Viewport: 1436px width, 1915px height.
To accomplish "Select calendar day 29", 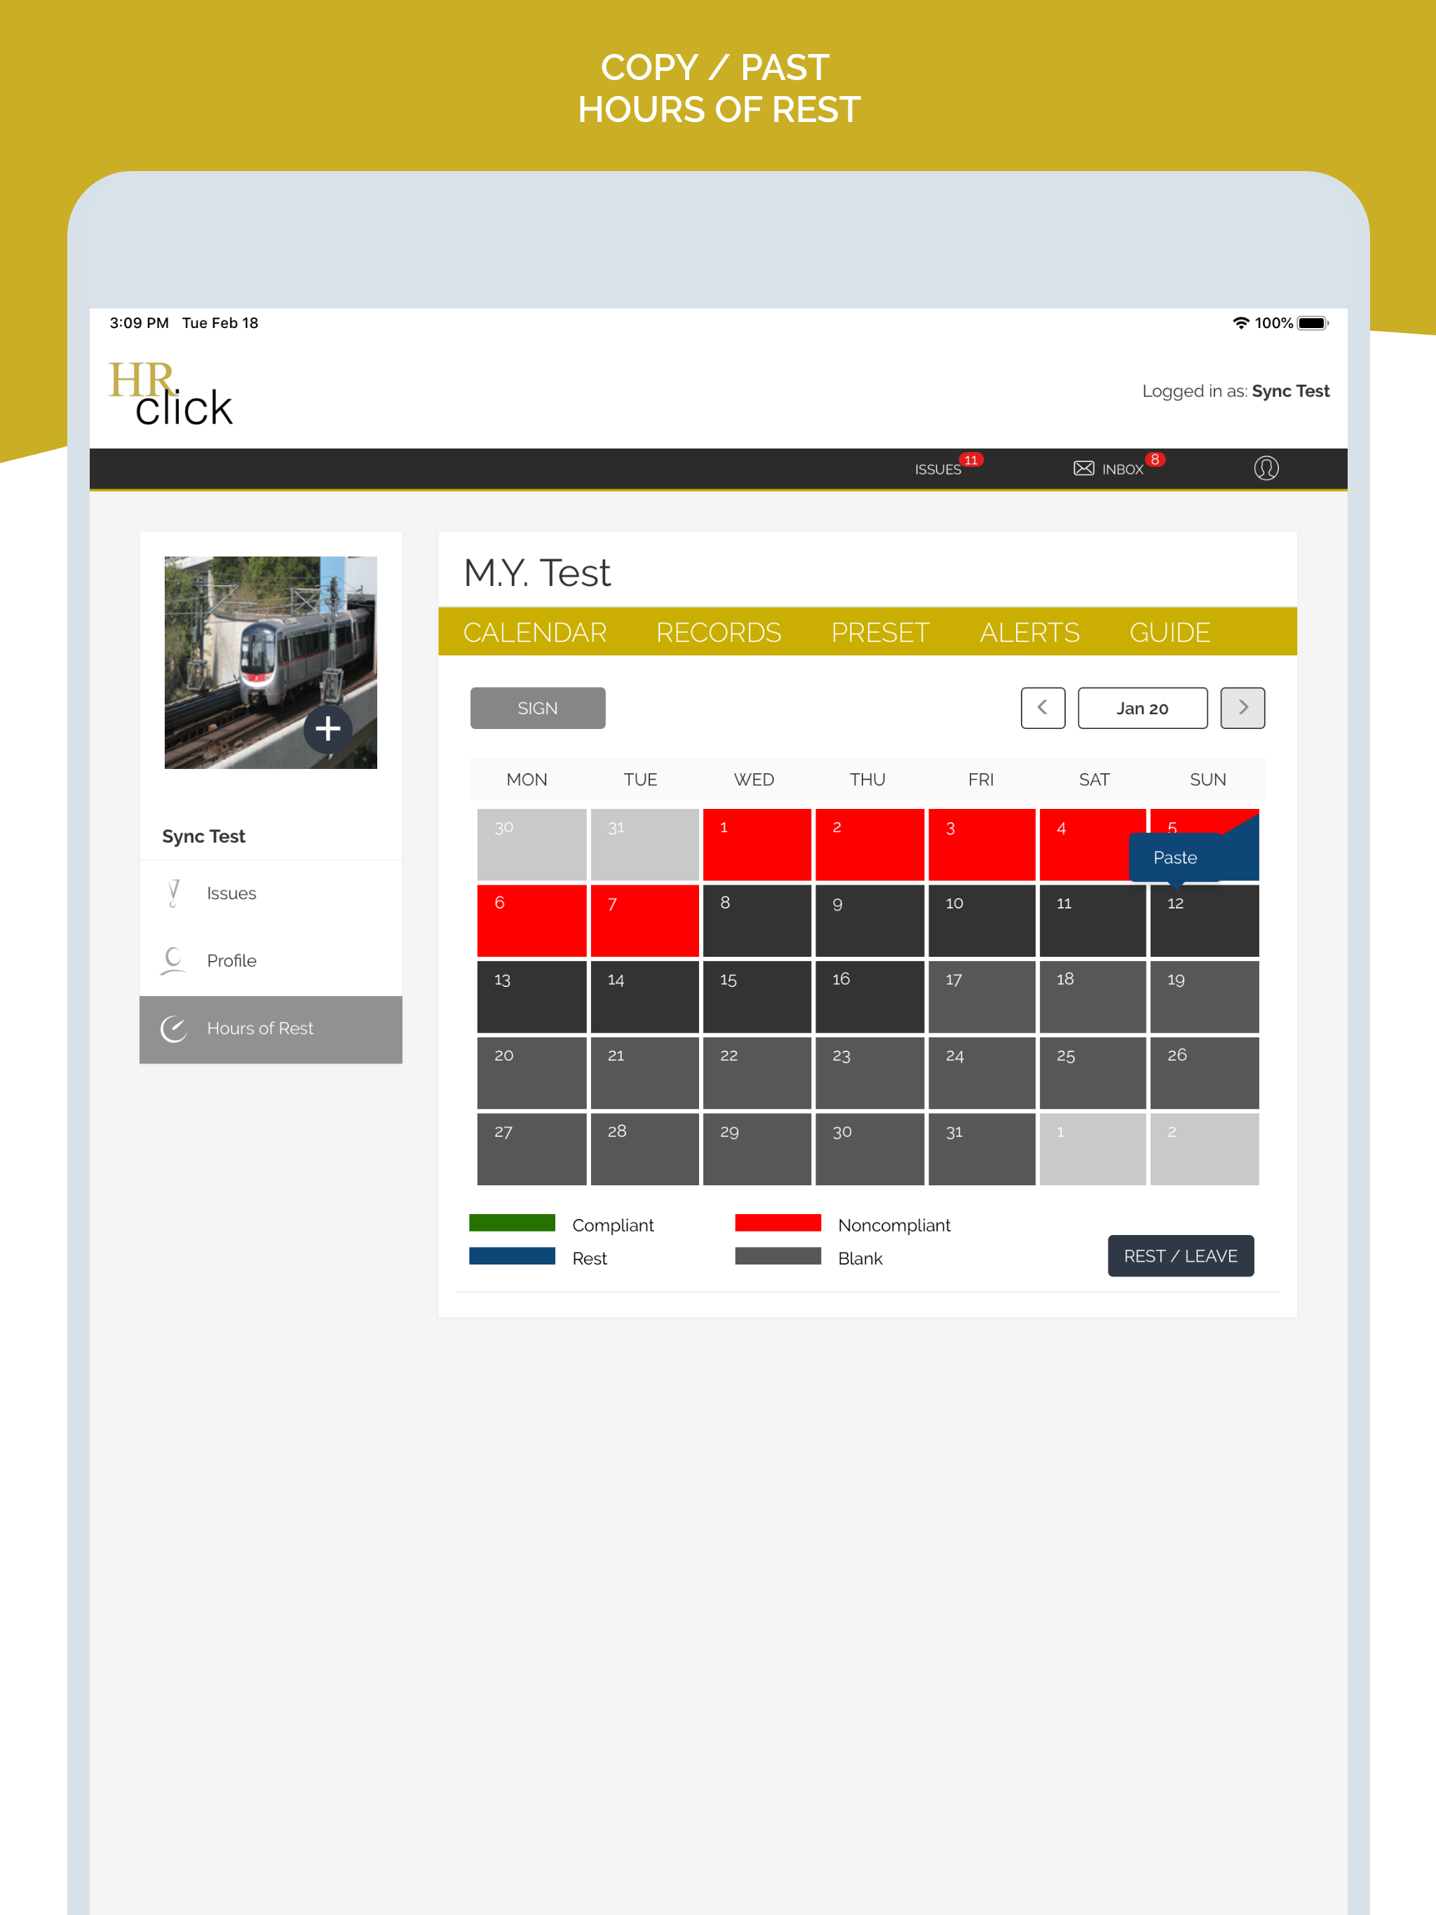I will [757, 1149].
